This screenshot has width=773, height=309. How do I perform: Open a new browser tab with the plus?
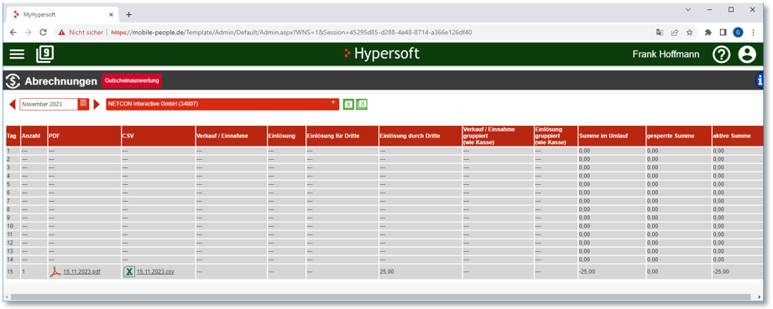(x=128, y=15)
